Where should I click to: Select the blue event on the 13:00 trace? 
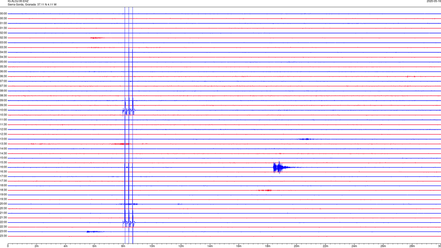pyautogui.click(x=305, y=139)
